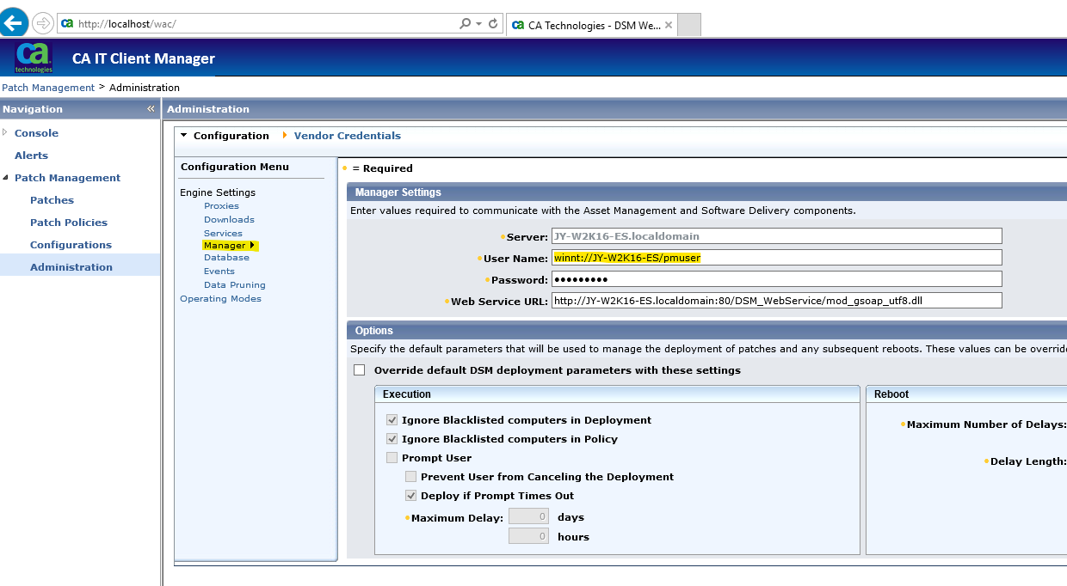Select Patch Policies in the navigation
This screenshot has width=1067, height=586.
click(69, 223)
